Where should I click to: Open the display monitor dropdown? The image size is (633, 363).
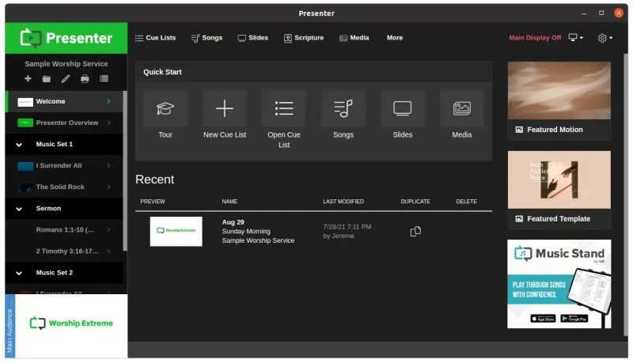coord(575,38)
